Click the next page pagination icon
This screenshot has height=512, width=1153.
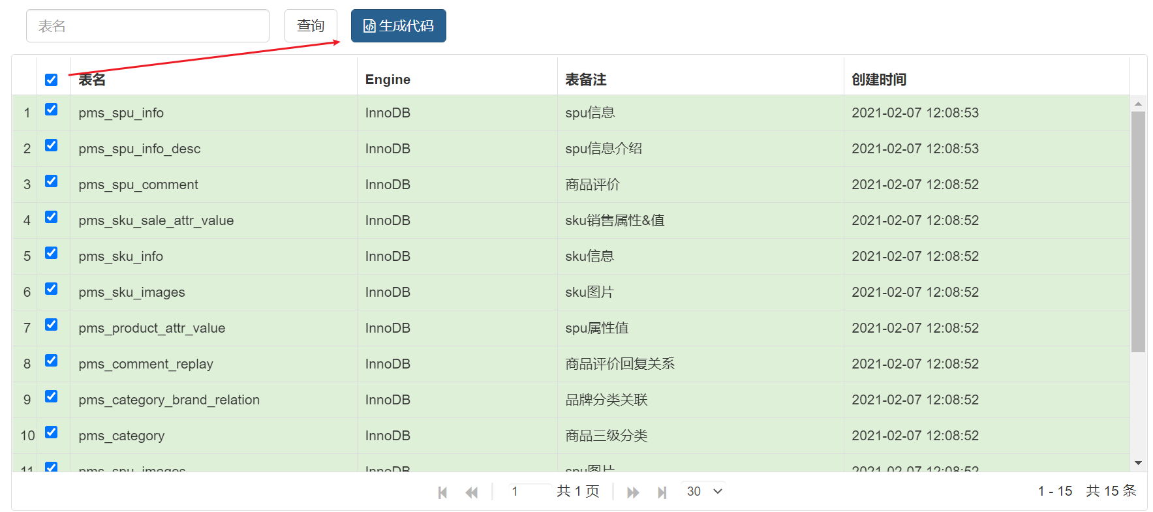[633, 492]
